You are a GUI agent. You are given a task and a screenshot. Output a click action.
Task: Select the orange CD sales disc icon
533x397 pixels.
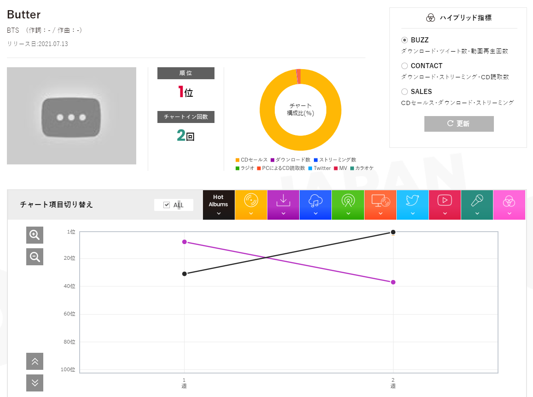coord(251,200)
